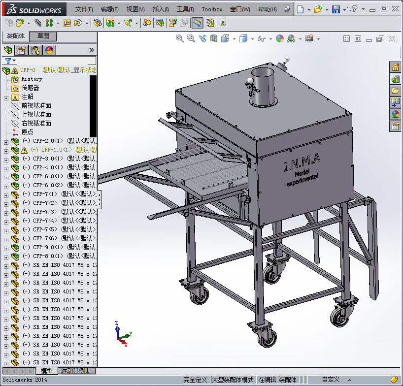Click the New document icon
Screen dimensions: 403x386
301,9
